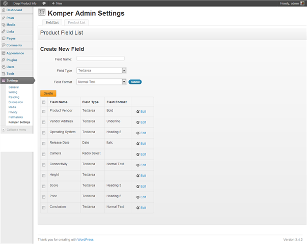Focus the Field Name text box
The image size is (307, 244).
tap(100, 58)
